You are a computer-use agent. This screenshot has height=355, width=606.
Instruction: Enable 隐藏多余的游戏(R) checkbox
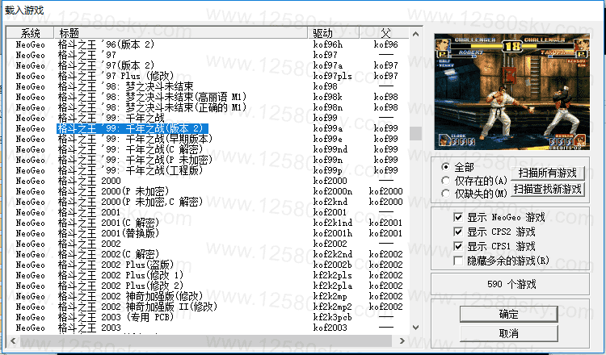pyautogui.click(x=458, y=261)
